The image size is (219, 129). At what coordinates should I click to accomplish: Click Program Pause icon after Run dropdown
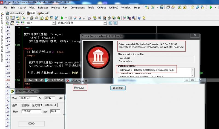(70, 18)
